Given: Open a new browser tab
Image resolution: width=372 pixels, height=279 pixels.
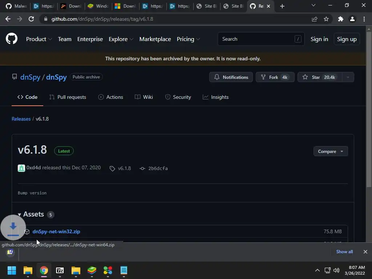Looking at the screenshot, I should pos(282,6).
